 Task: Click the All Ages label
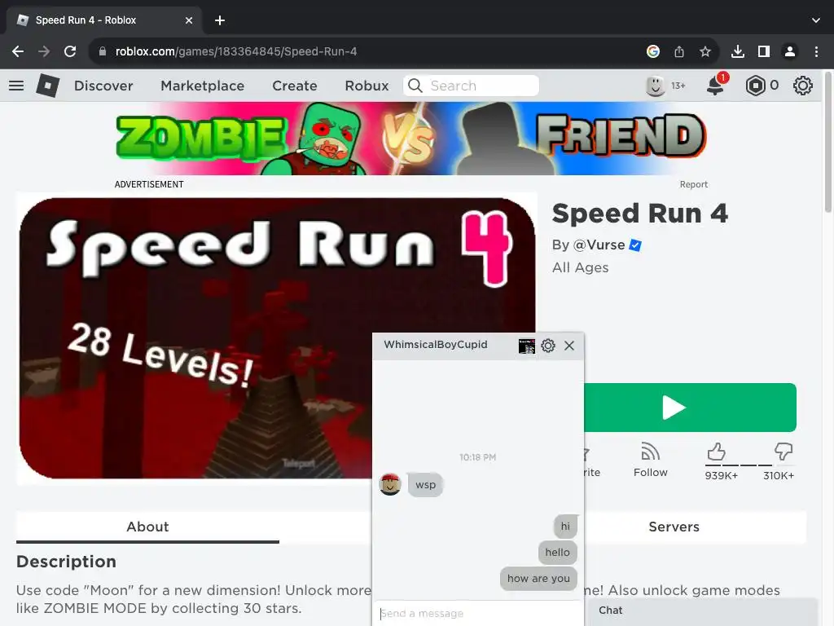(x=580, y=267)
